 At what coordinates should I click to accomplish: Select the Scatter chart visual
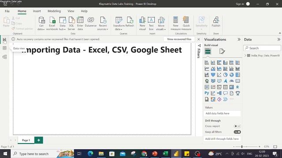point(219,75)
